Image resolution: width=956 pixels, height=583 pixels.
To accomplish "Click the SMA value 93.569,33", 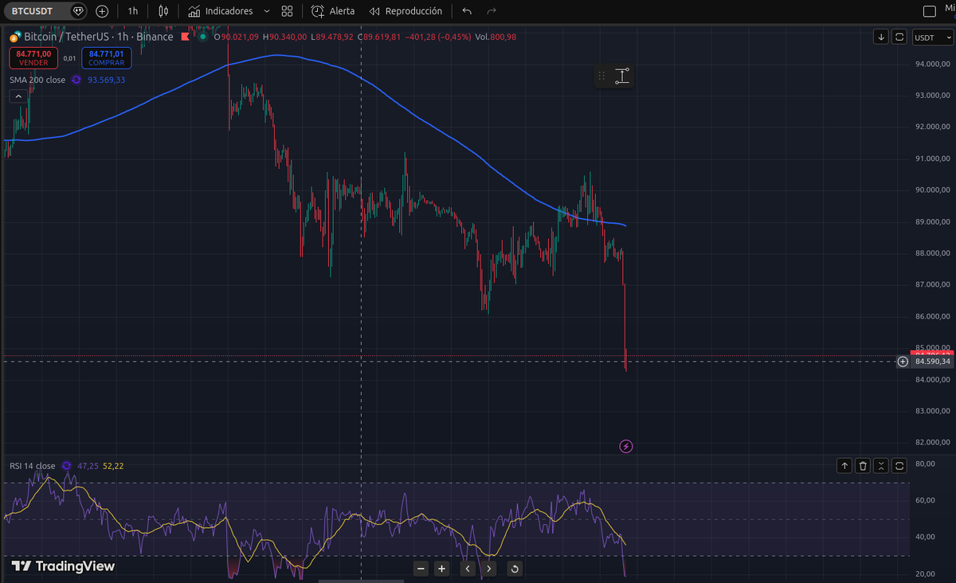I will [x=106, y=80].
